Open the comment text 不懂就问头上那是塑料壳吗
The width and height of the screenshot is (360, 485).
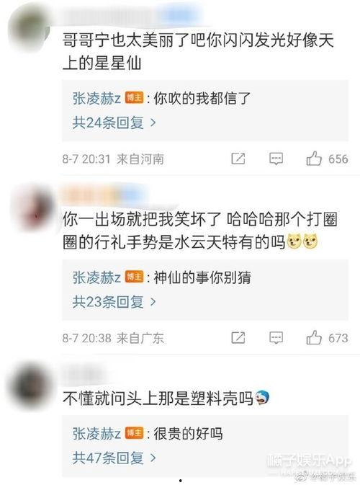pyautogui.click(x=158, y=398)
